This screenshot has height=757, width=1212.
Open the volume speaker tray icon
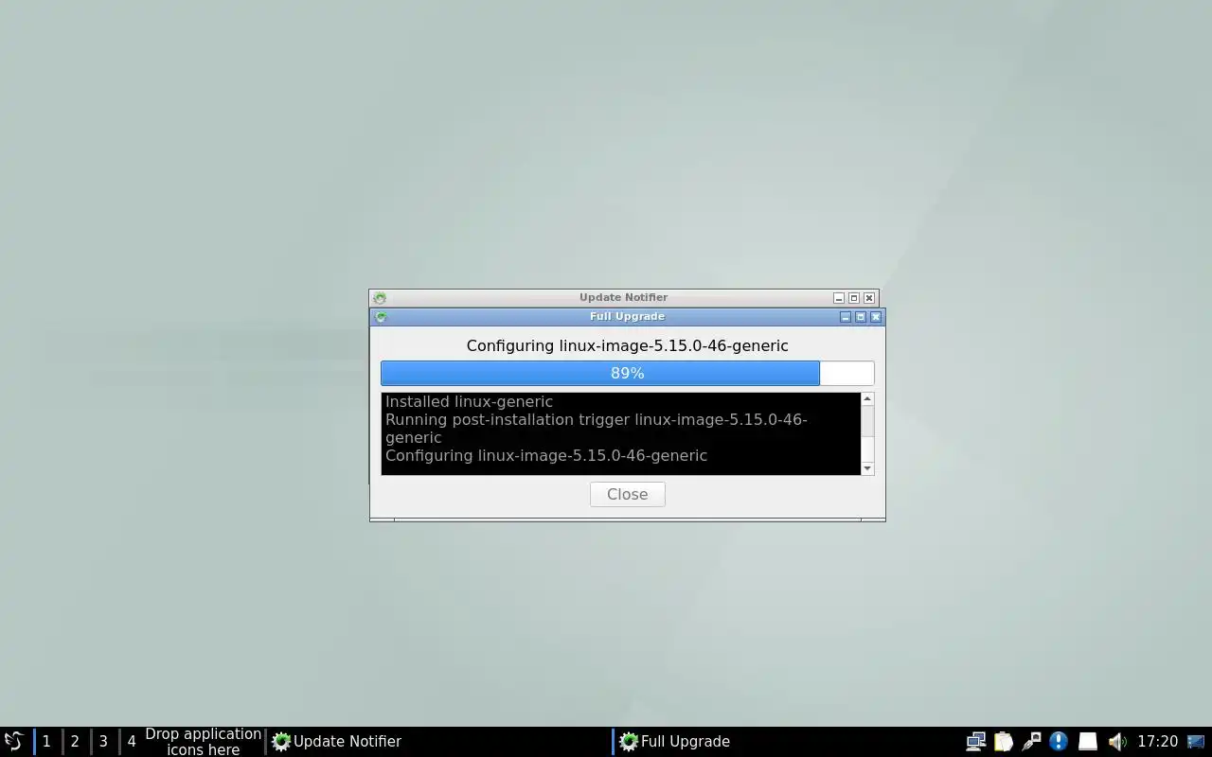[1116, 741]
